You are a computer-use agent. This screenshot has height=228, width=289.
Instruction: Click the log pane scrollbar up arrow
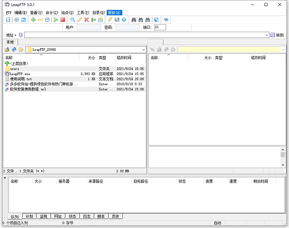tap(283, 149)
